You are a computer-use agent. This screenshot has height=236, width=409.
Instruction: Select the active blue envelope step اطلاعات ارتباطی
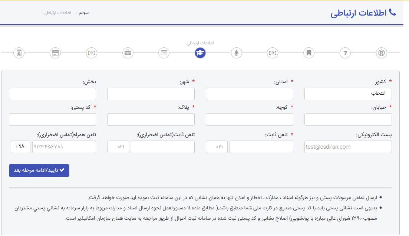click(x=200, y=53)
